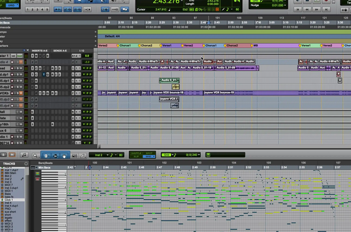Click the green lane icon beside piano keyboard
The image size is (351, 232).
tap(37, 174)
